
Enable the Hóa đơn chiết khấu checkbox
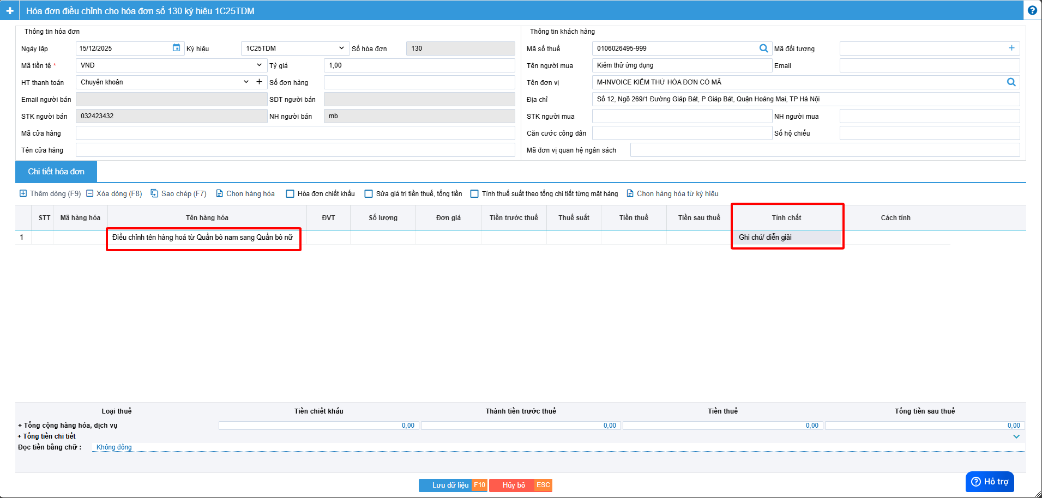coord(290,194)
